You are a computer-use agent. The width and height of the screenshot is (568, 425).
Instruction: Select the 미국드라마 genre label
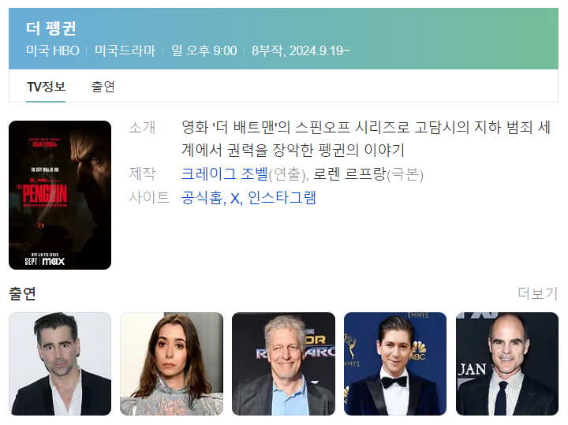click(125, 50)
